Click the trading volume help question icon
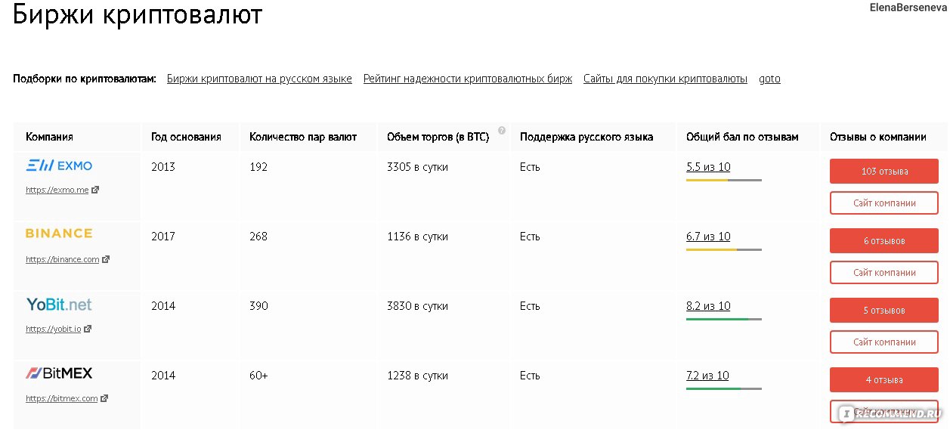The width and height of the screenshot is (950, 430). (x=502, y=130)
